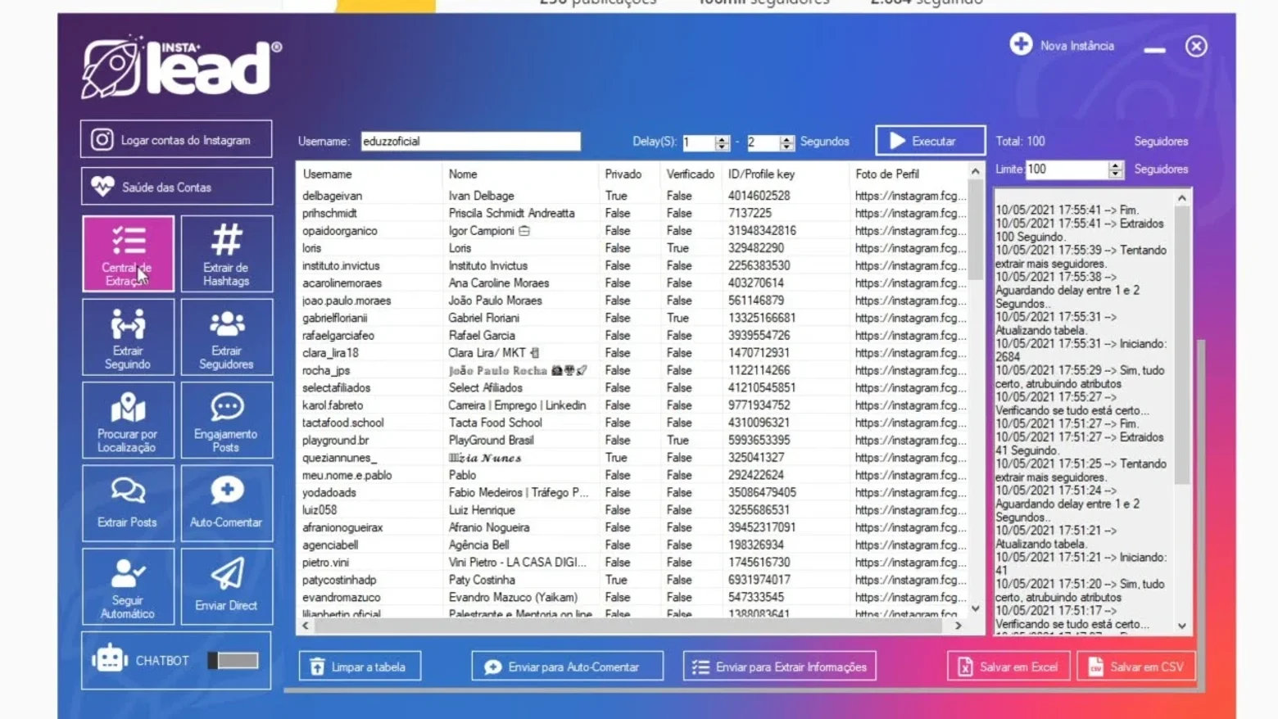Click the log panel scrollbar thumb
This screenshot has width=1278, height=719.
point(1181,345)
